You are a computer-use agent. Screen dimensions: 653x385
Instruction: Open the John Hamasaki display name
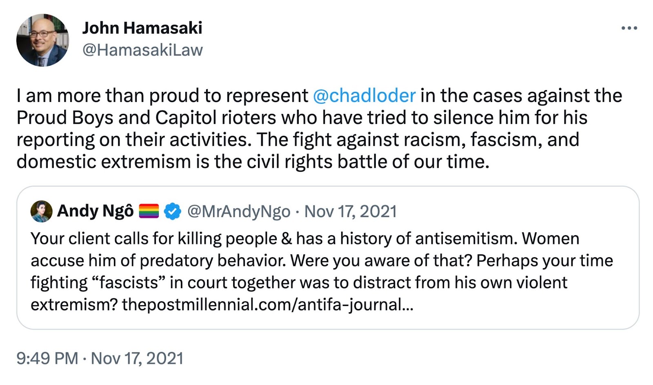[x=142, y=28]
